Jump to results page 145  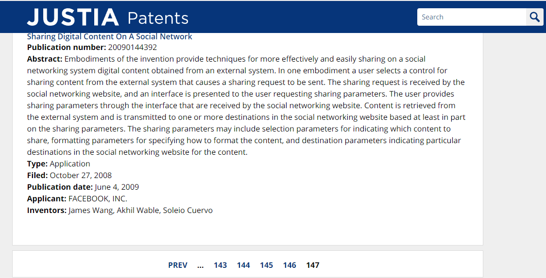point(266,265)
